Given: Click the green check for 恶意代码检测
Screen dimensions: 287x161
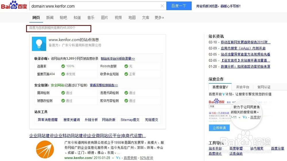Looking at the screenshot, I should click(126, 93).
